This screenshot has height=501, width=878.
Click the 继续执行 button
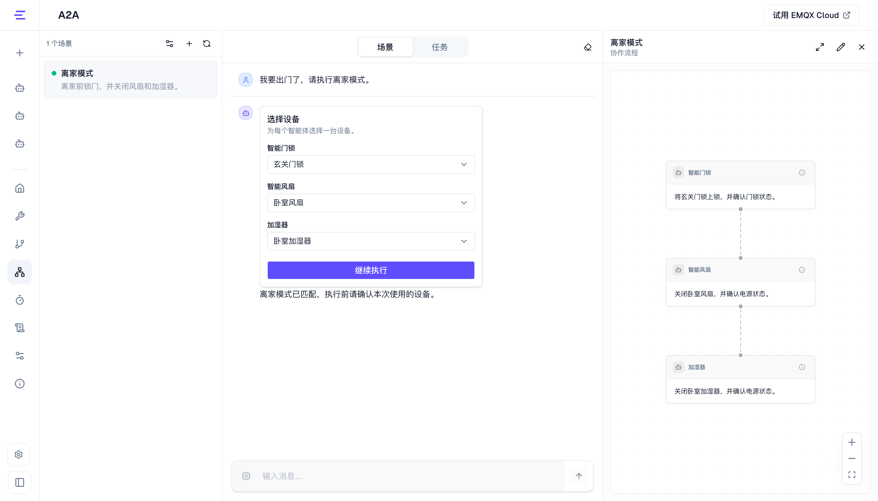(x=371, y=271)
